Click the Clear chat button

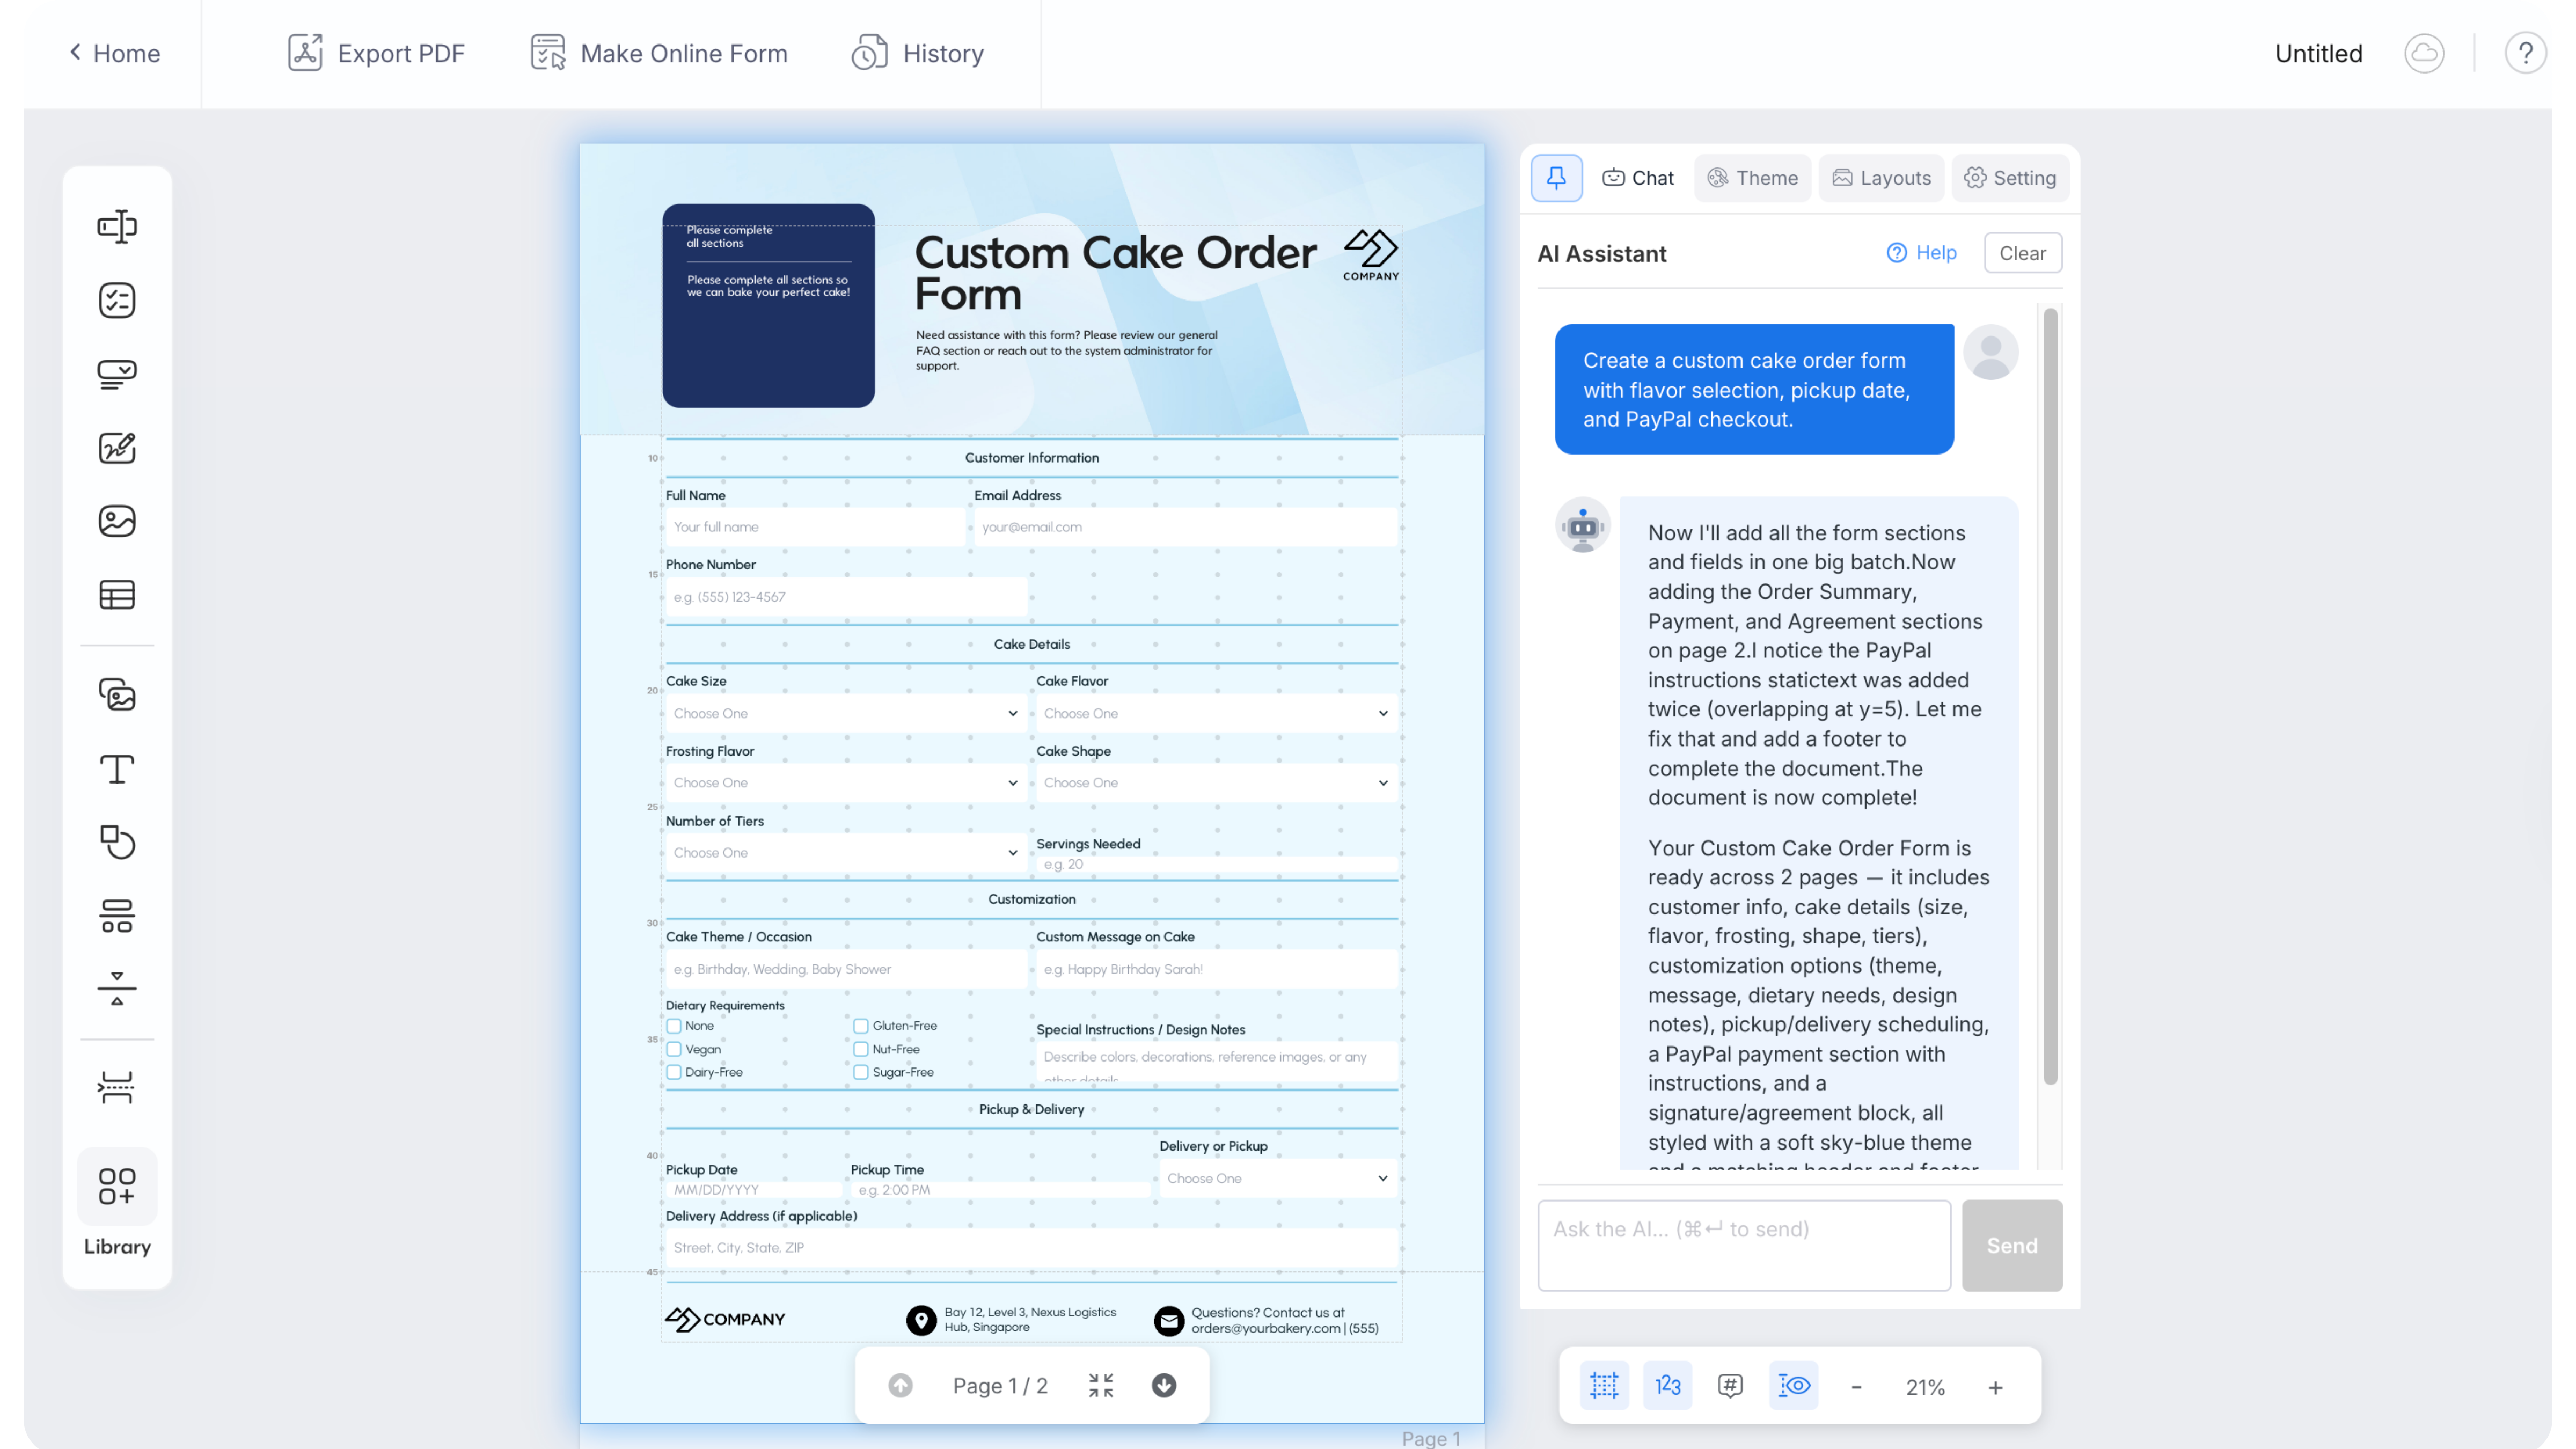[2022, 253]
